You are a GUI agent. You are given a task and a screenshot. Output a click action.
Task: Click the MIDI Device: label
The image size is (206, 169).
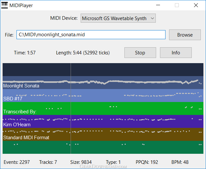(64, 18)
